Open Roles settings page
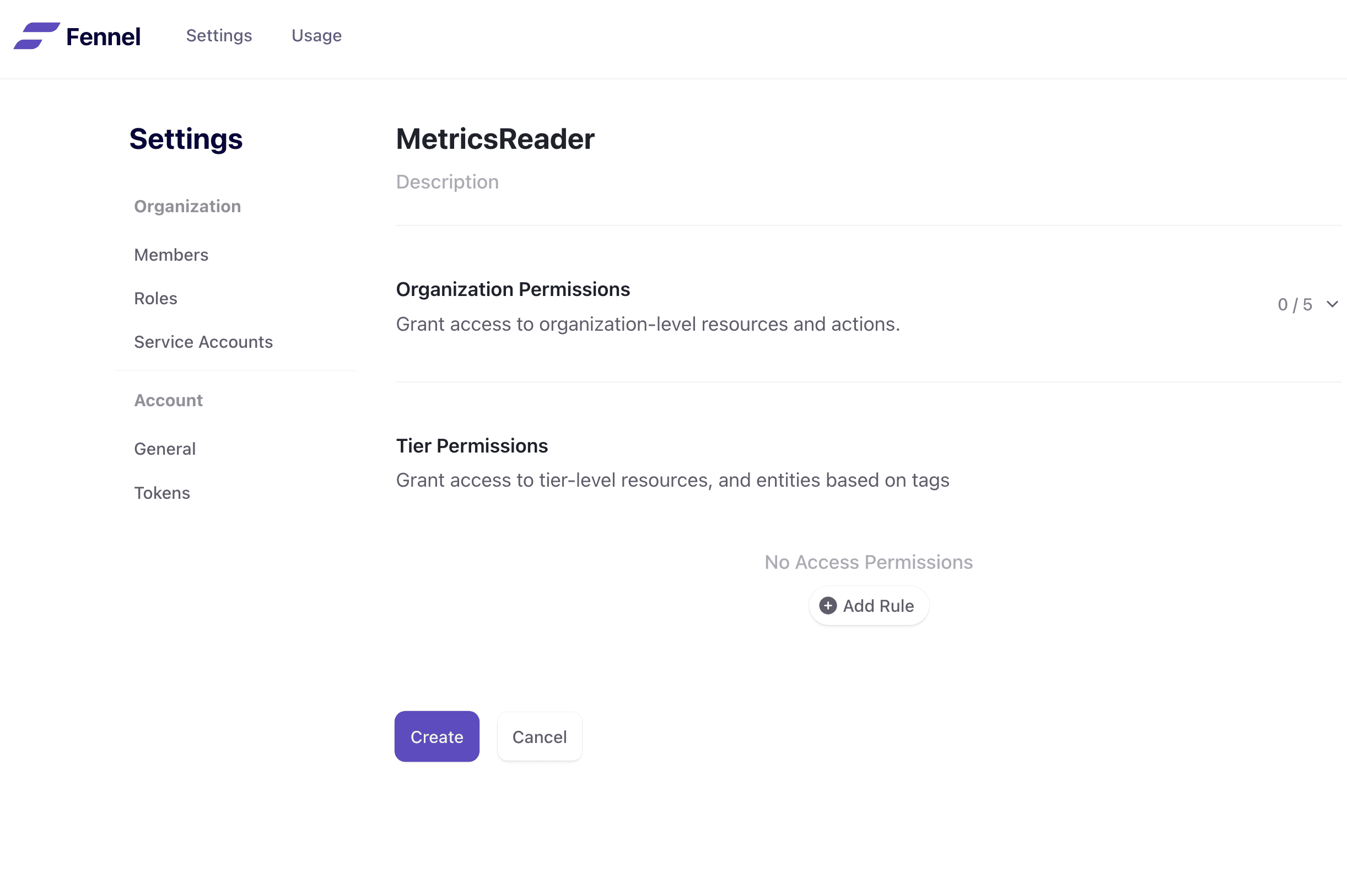This screenshot has width=1347, height=883. [x=155, y=298]
